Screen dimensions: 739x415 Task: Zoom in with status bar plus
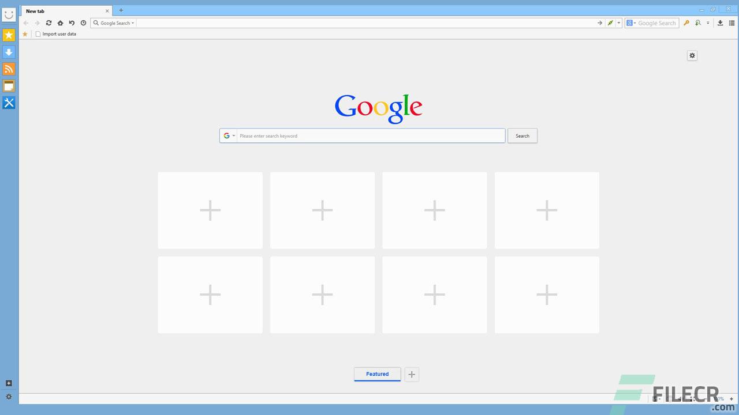pos(731,399)
